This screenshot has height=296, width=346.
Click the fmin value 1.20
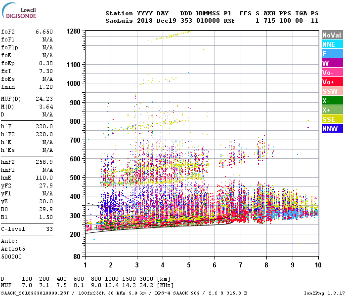pyautogui.click(x=46, y=87)
